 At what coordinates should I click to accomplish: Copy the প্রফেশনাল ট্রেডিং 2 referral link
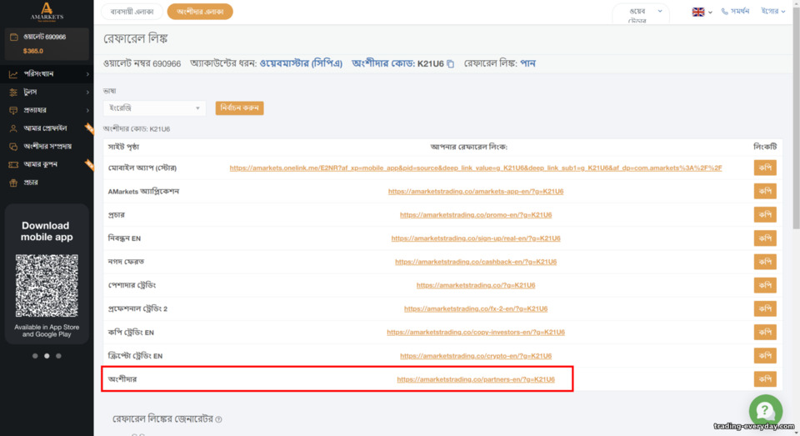click(765, 309)
